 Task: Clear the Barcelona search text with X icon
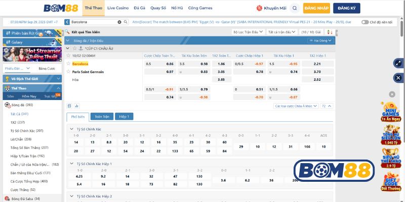point(119,22)
